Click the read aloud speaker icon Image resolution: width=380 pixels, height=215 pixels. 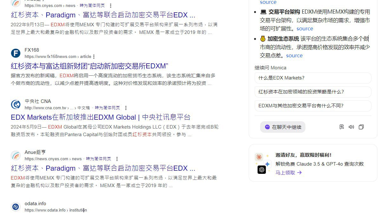(351, 127)
